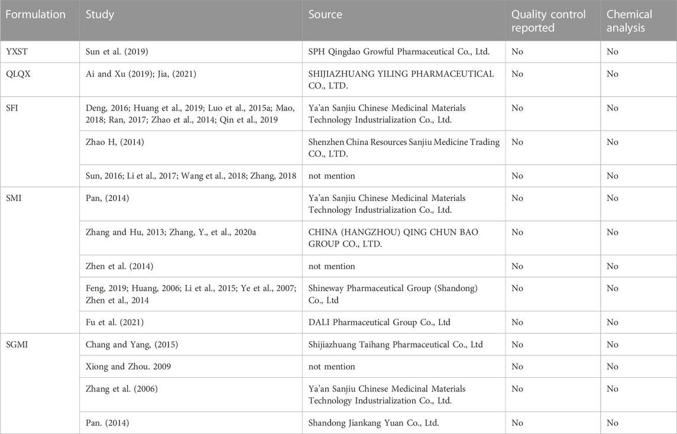
Task: Click the quality control "No" for Xiong and Zhou. 2009
Action: point(517,367)
